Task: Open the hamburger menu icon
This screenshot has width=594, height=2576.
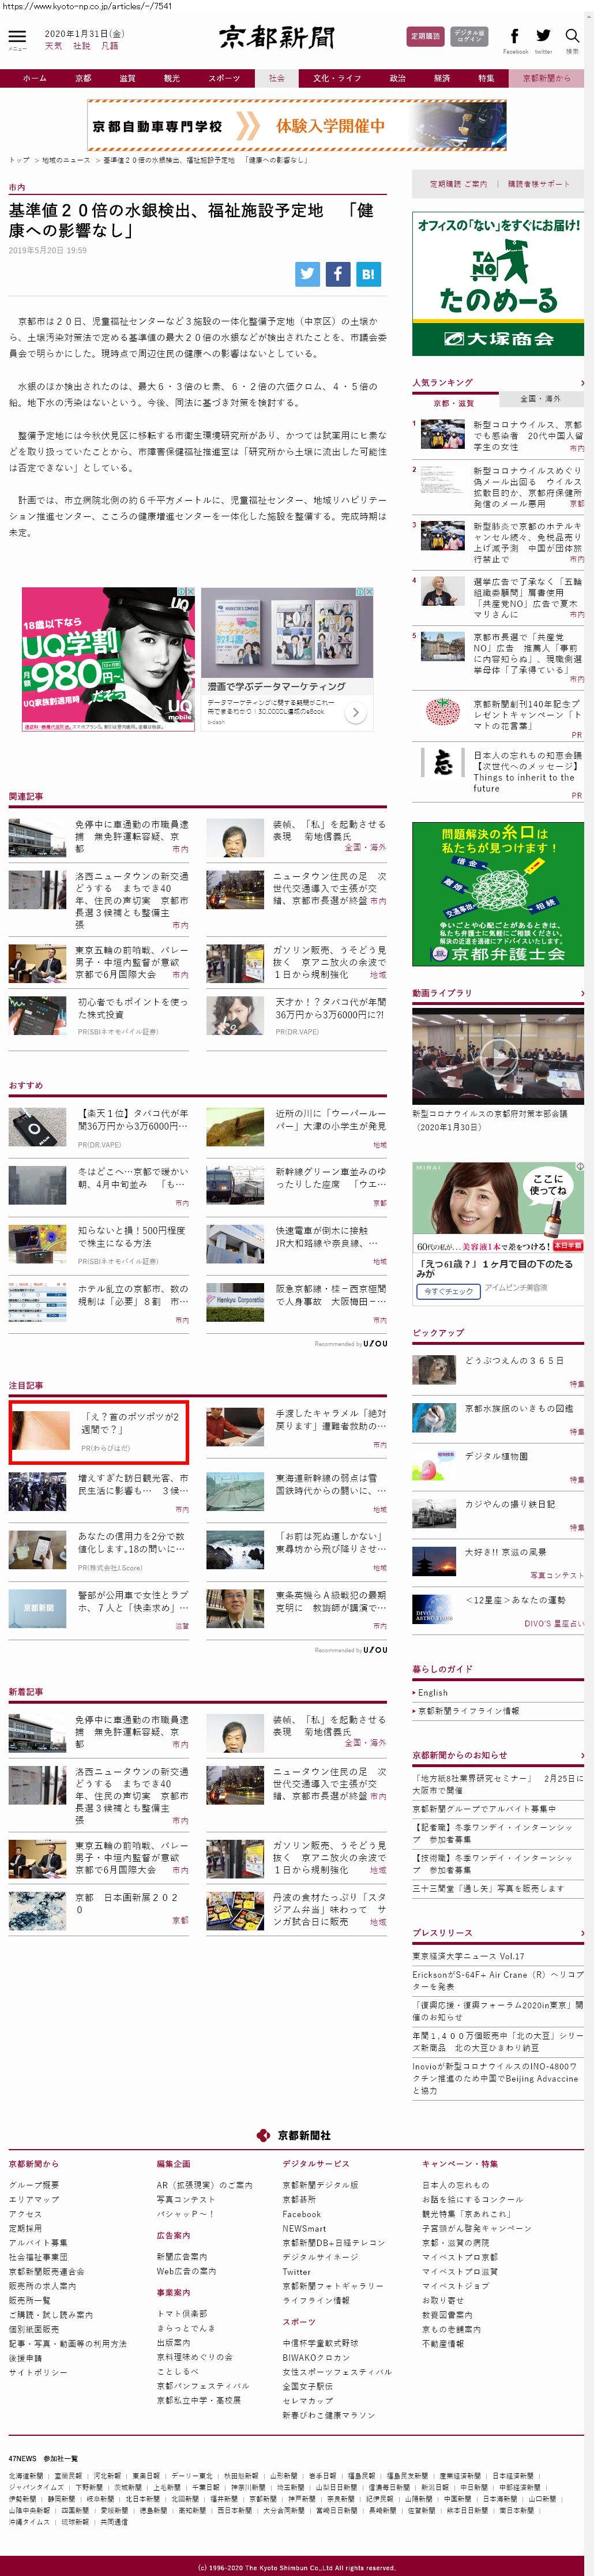Action: pos(17,37)
